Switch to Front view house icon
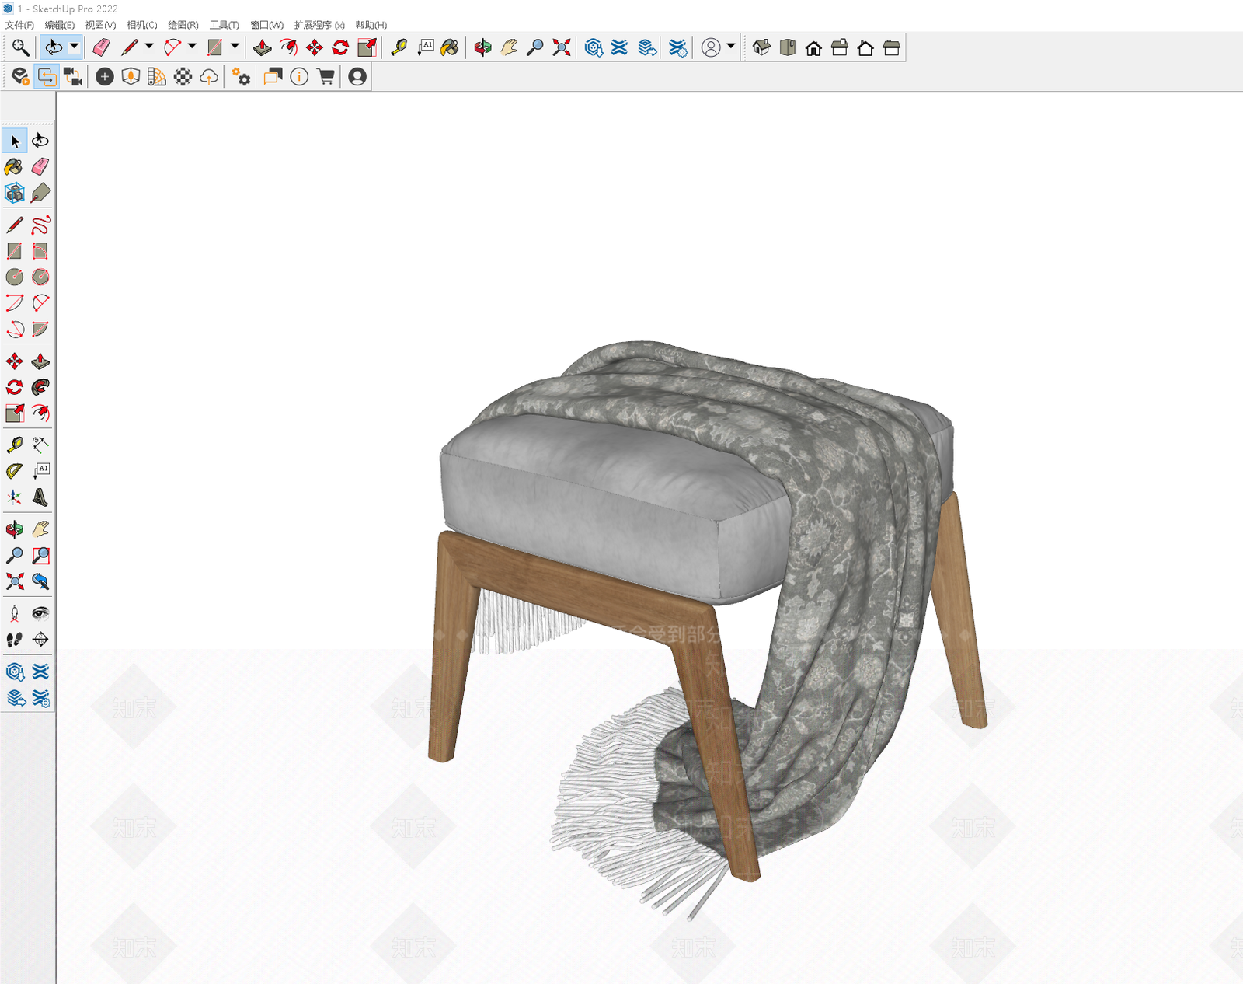Screen dimensions: 1243x984 [x=813, y=47]
